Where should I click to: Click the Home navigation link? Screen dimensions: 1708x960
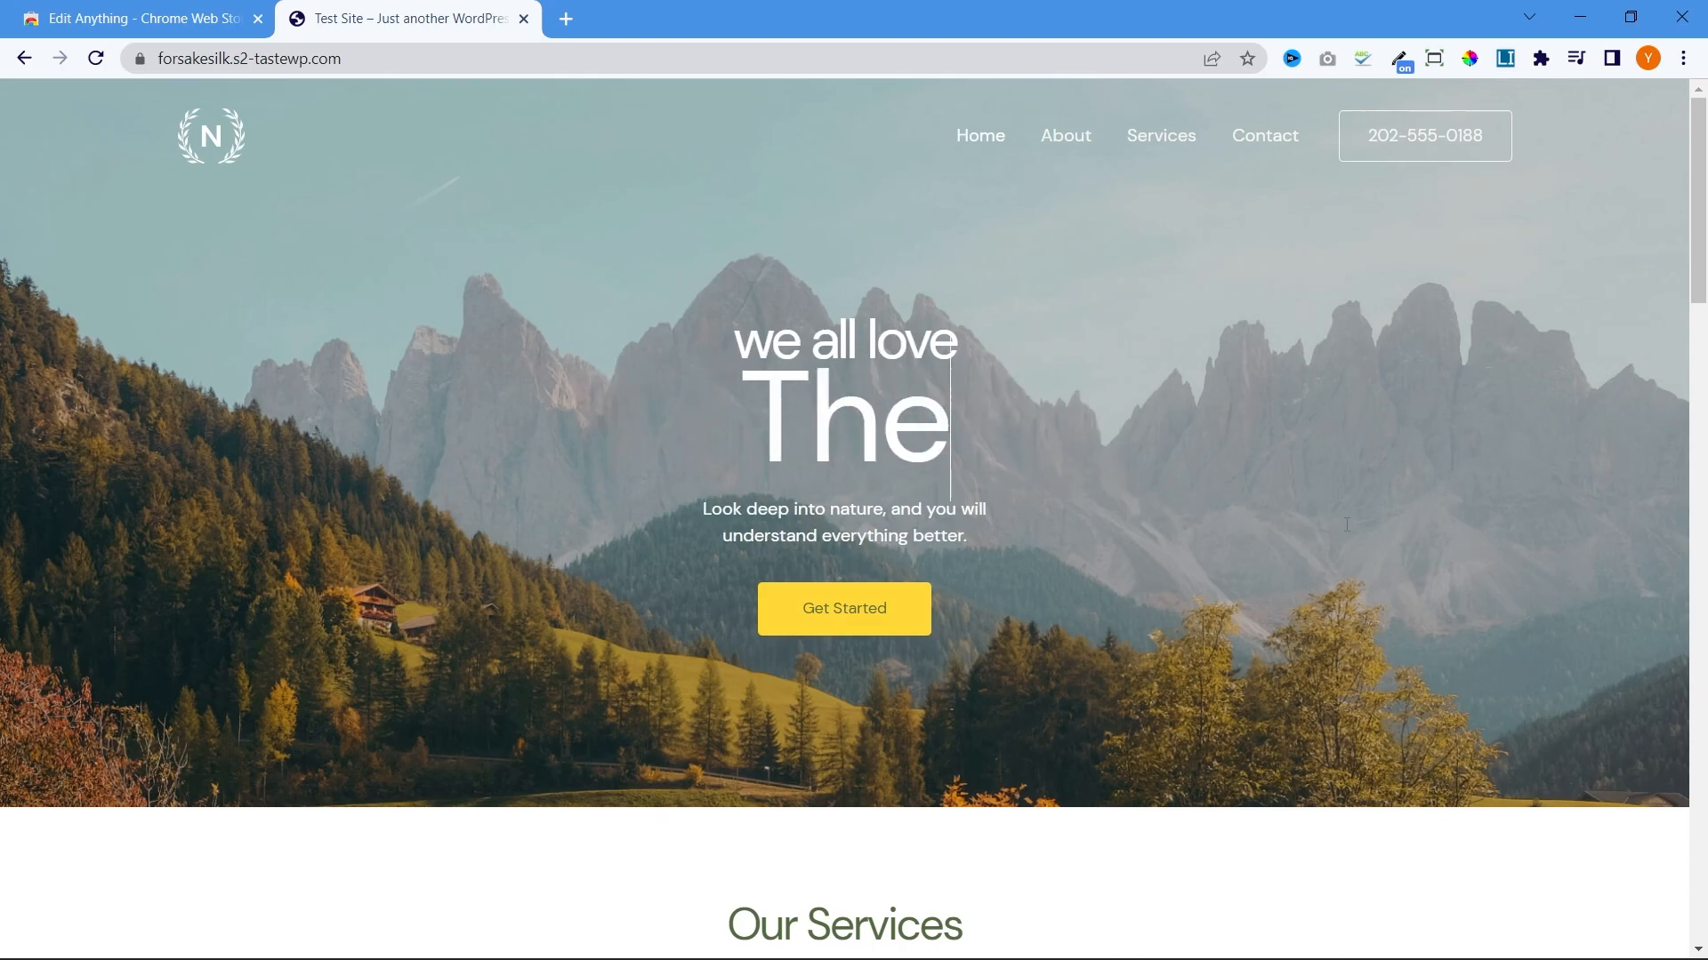point(980,135)
